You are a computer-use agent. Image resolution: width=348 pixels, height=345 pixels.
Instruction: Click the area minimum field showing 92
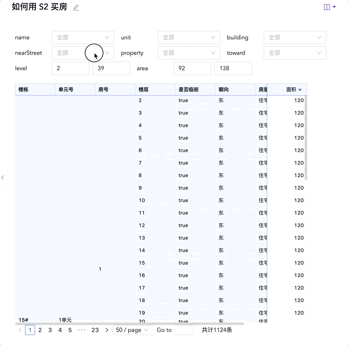click(192, 68)
